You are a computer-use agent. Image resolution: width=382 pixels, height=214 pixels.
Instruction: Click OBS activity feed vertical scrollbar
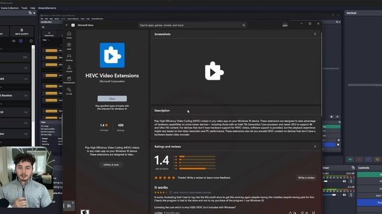[33, 96]
